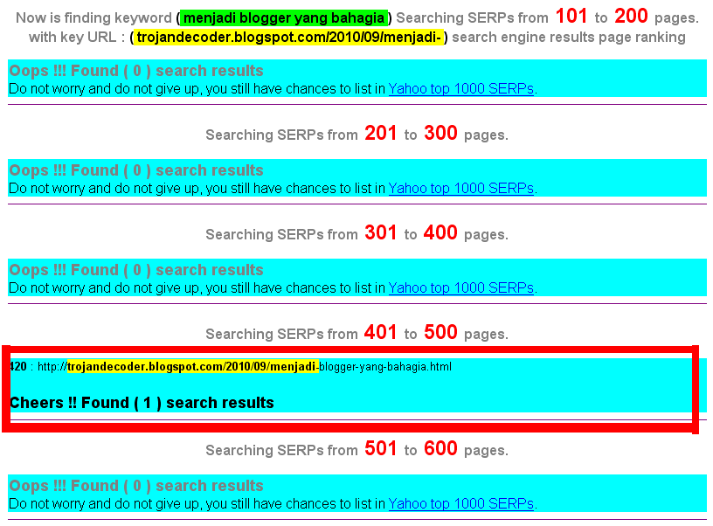Click 'Cheers !! Found ( 1 ) search results'
The image size is (713, 526).
pos(142,403)
